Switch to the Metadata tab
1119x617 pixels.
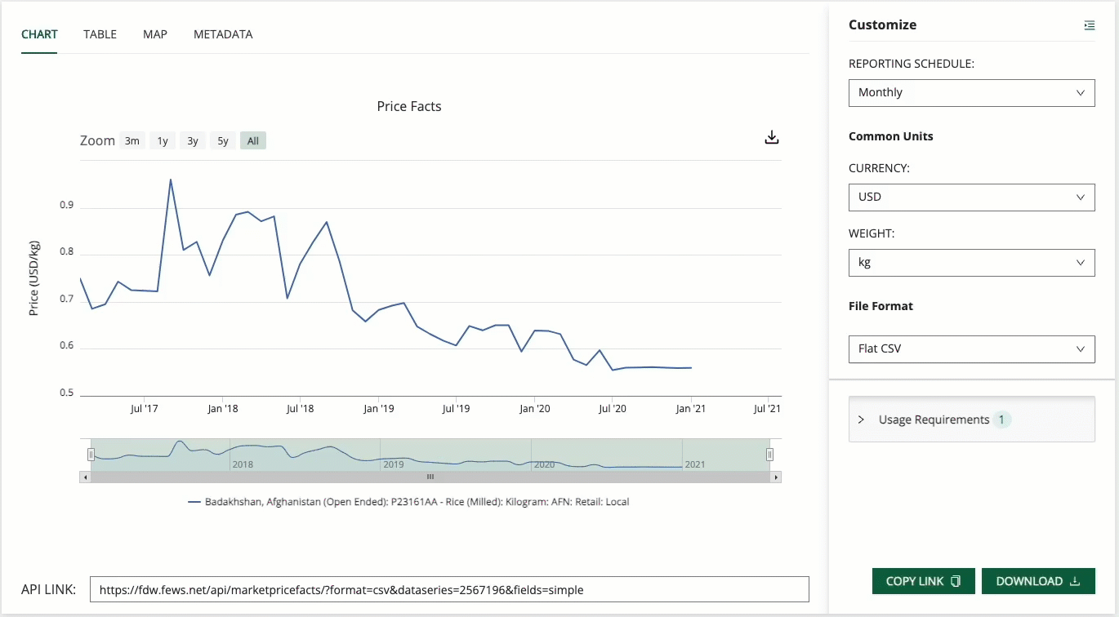pos(223,34)
